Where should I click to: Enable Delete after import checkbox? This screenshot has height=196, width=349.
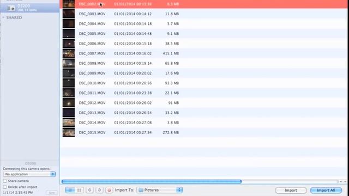[x=5, y=187]
